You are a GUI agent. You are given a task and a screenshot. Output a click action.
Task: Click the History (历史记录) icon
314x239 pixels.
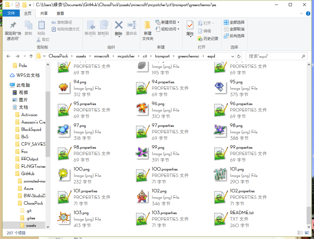coord(200,39)
